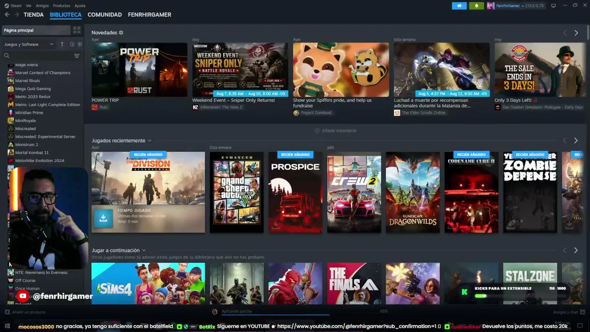This screenshot has width=590, height=332.
Task: Select Metro: Last Light Complete Edition
Action: (x=47, y=105)
